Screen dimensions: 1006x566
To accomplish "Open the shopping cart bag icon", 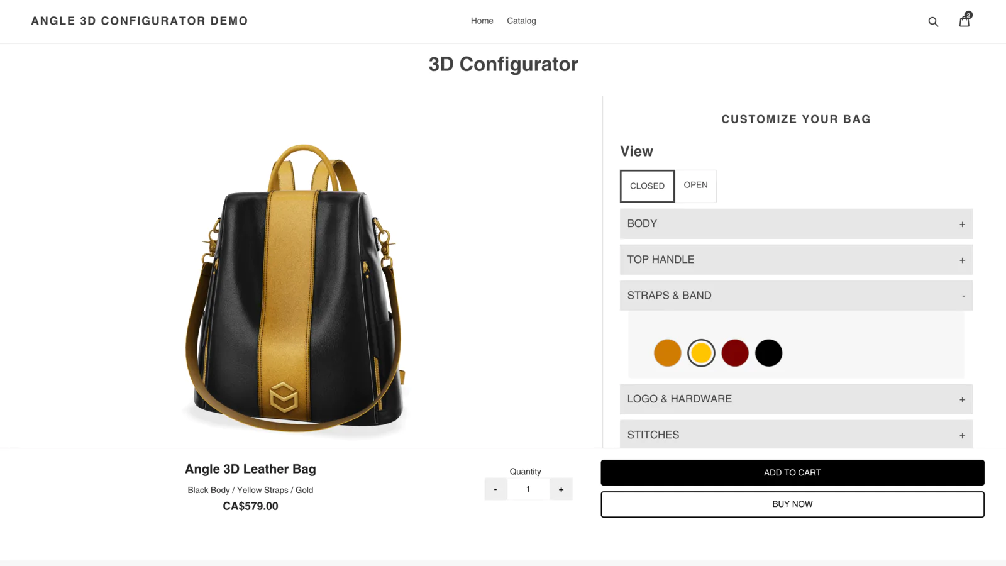I will pyautogui.click(x=965, y=20).
